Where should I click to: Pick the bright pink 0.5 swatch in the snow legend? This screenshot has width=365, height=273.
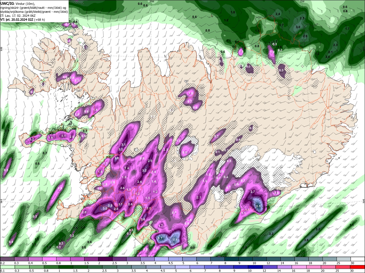[x=49, y=259]
